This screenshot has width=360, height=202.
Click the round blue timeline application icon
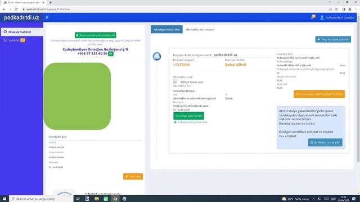[x=157, y=56]
